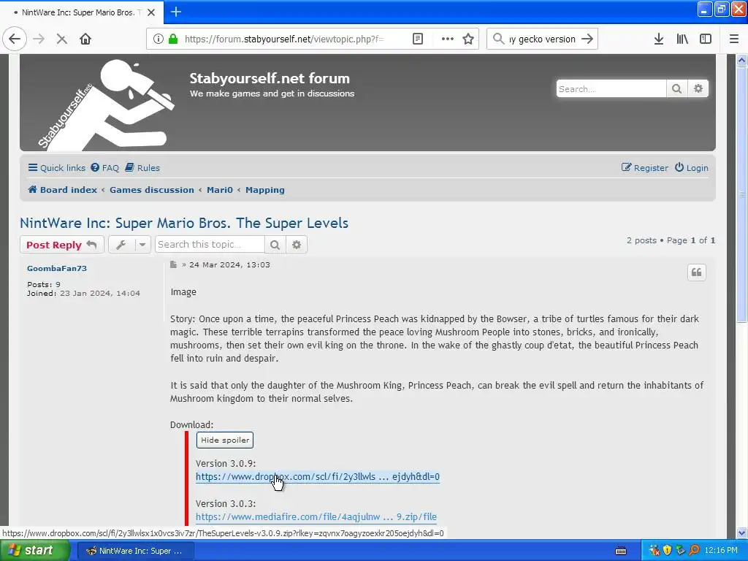
Task: Click the page vertical scrollbar thumb
Action: (742, 196)
